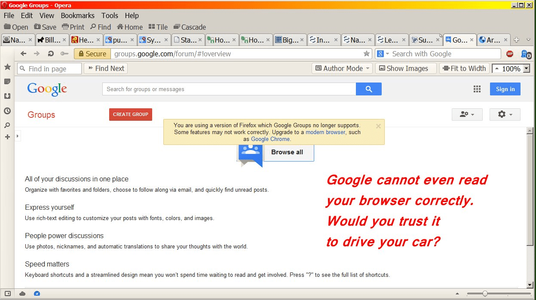Click the password wand key icon
This screenshot has height=300, width=536.
[x=64, y=54]
